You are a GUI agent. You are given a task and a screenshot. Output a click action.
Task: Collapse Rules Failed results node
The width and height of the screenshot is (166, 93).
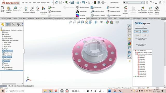tap(134, 51)
